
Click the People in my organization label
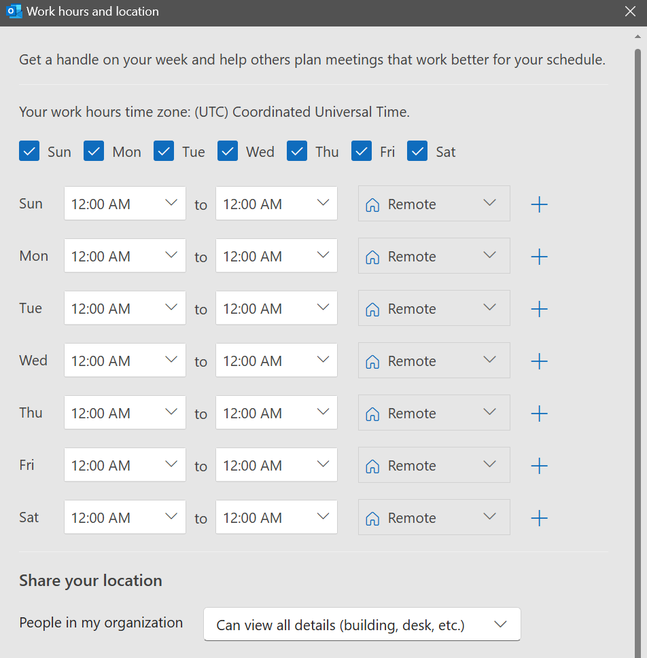(x=101, y=623)
